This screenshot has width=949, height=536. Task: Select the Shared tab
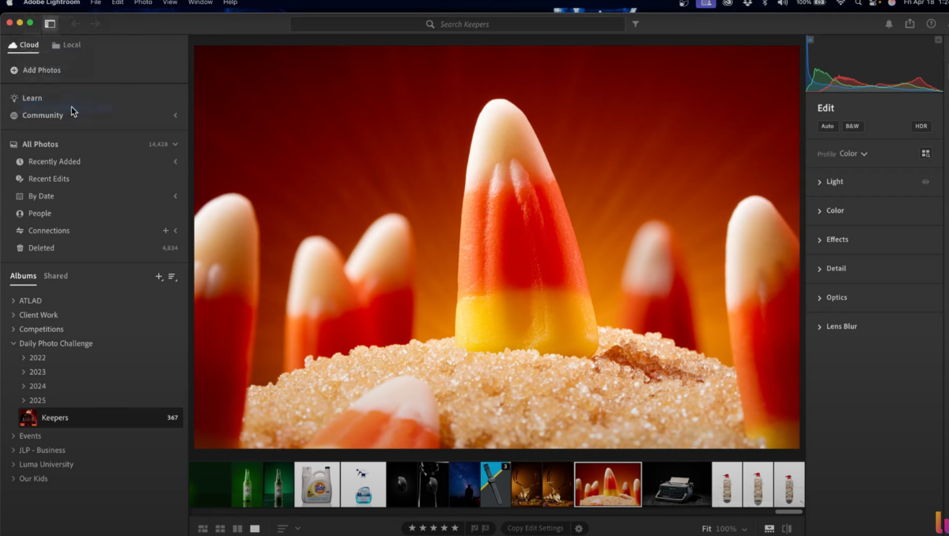click(55, 276)
